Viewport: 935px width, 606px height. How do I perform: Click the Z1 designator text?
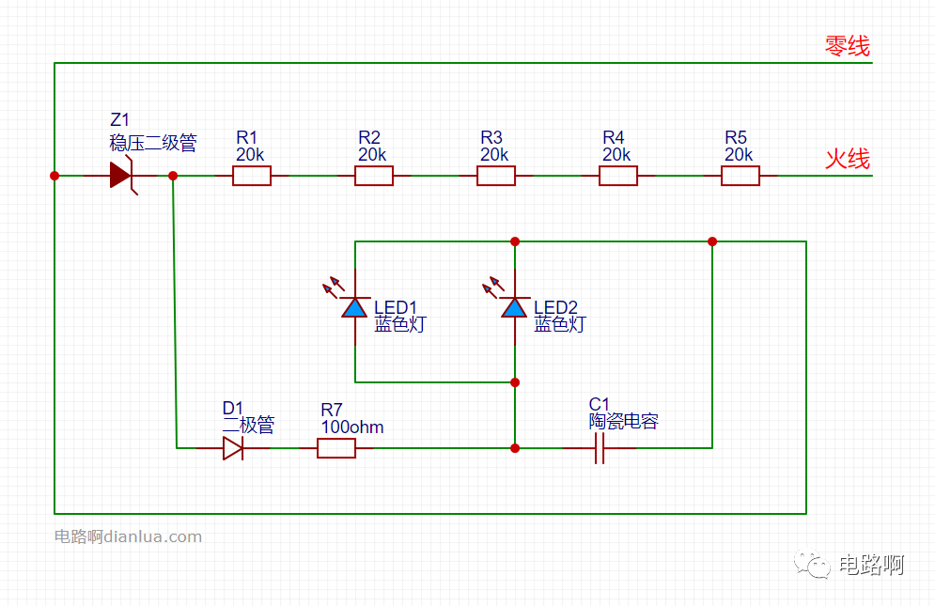(x=120, y=119)
